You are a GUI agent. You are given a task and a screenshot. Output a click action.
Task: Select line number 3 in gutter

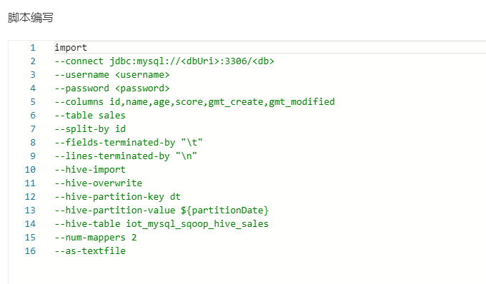tap(33, 75)
